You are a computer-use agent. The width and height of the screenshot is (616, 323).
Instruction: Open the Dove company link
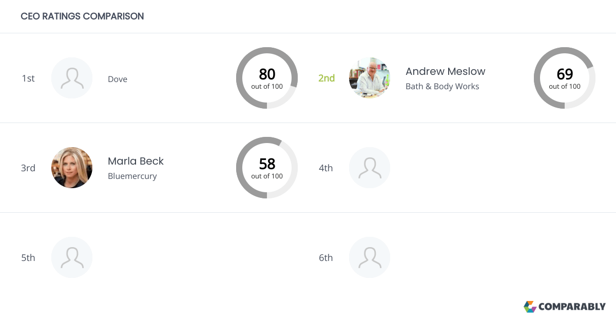coord(118,79)
